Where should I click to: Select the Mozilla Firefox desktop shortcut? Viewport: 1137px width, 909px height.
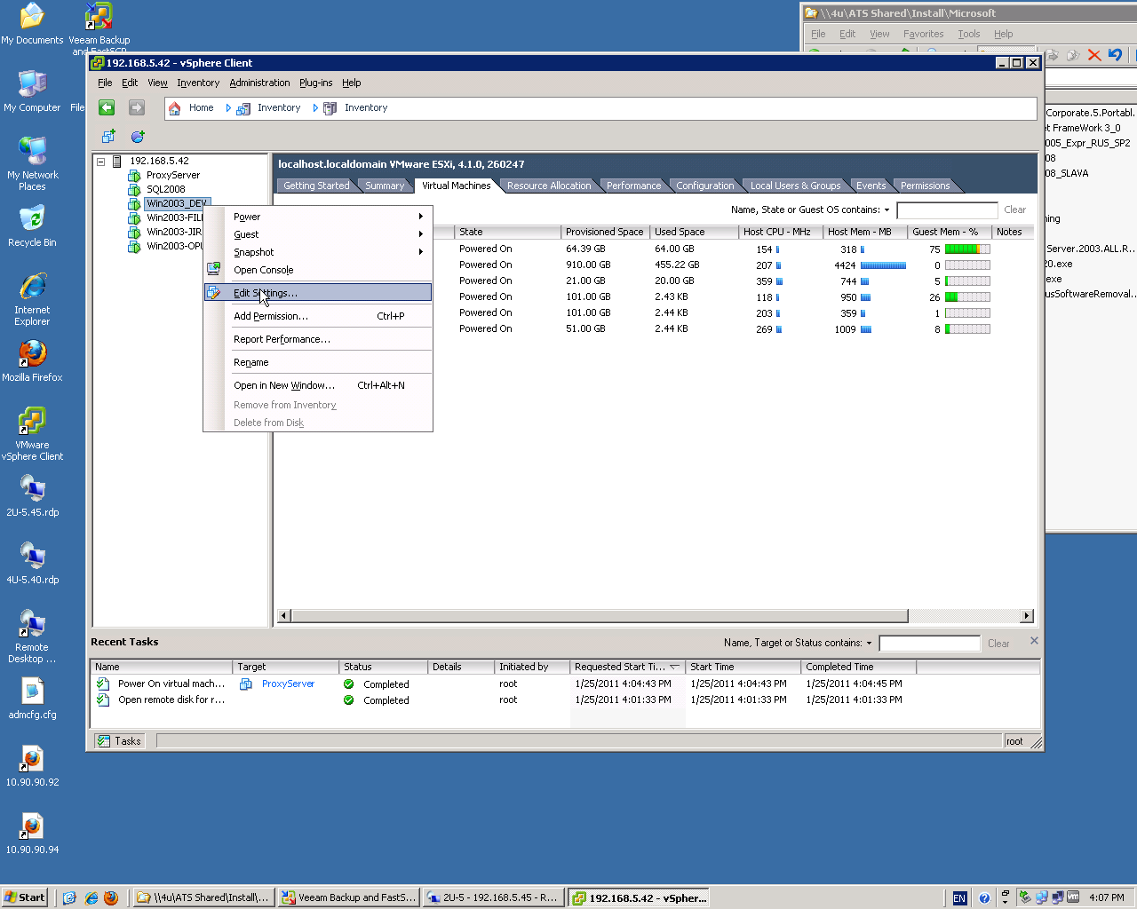32,361
